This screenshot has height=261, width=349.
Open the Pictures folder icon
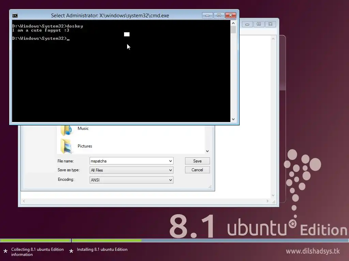click(66, 146)
